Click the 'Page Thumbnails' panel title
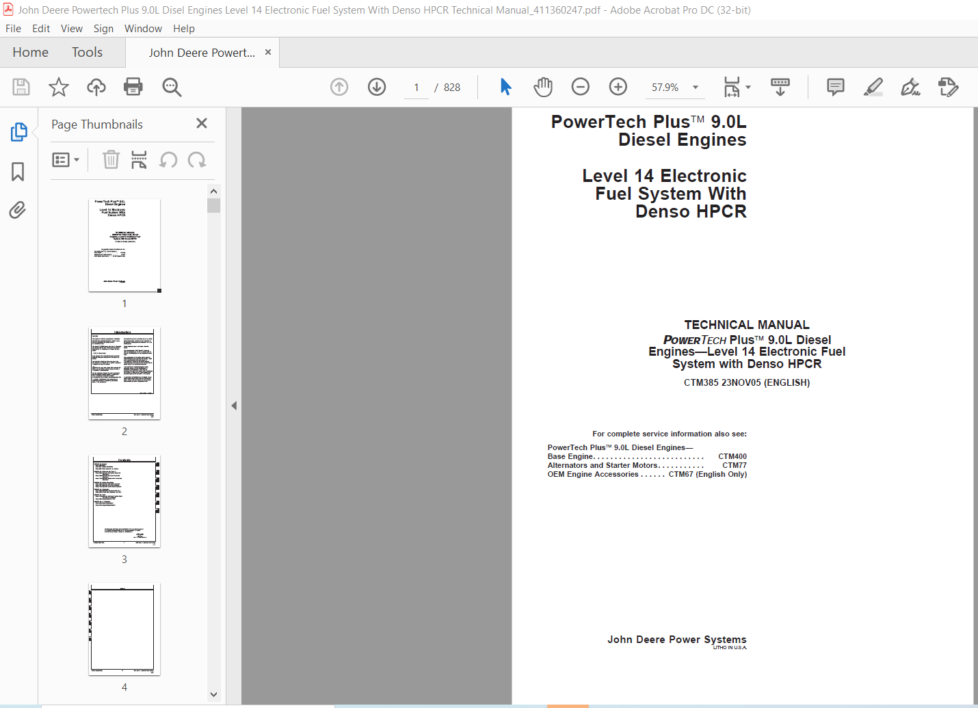The height and width of the screenshot is (708, 978). (97, 124)
